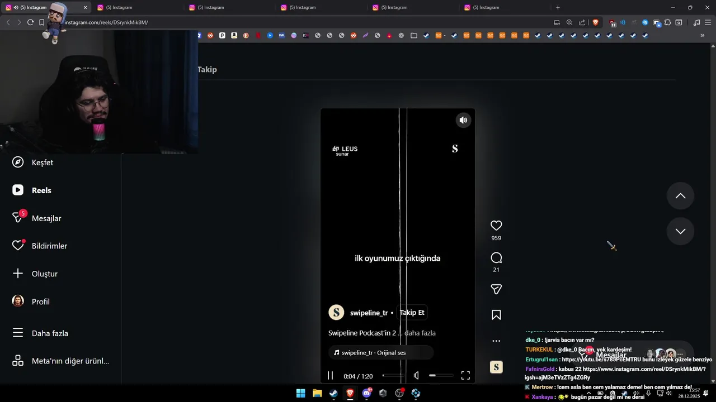Viewport: 716px width, 402px height.
Task: Click swipeline_tr profile avatar
Action: (336, 312)
